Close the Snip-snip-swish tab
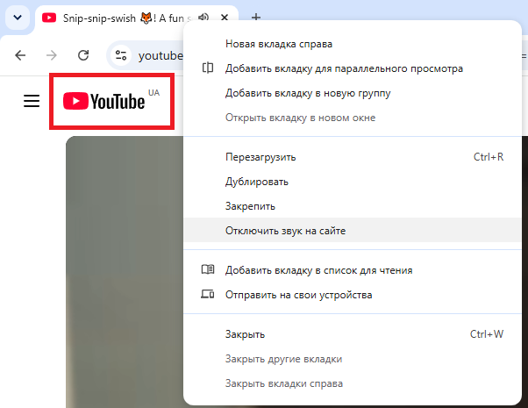The image size is (528, 408). tap(225, 18)
